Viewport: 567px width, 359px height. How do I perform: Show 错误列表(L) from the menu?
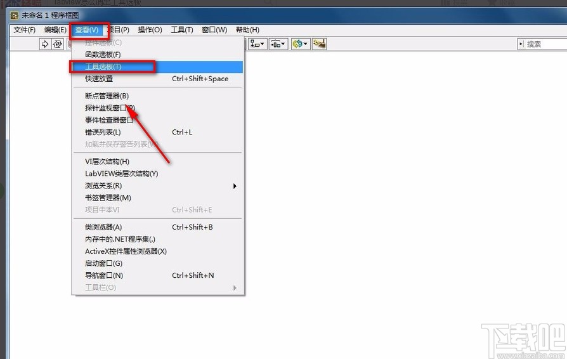(x=158, y=133)
